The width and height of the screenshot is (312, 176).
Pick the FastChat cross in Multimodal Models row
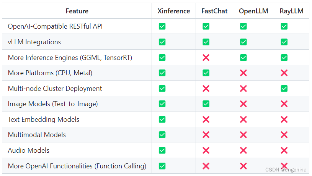click(206, 135)
